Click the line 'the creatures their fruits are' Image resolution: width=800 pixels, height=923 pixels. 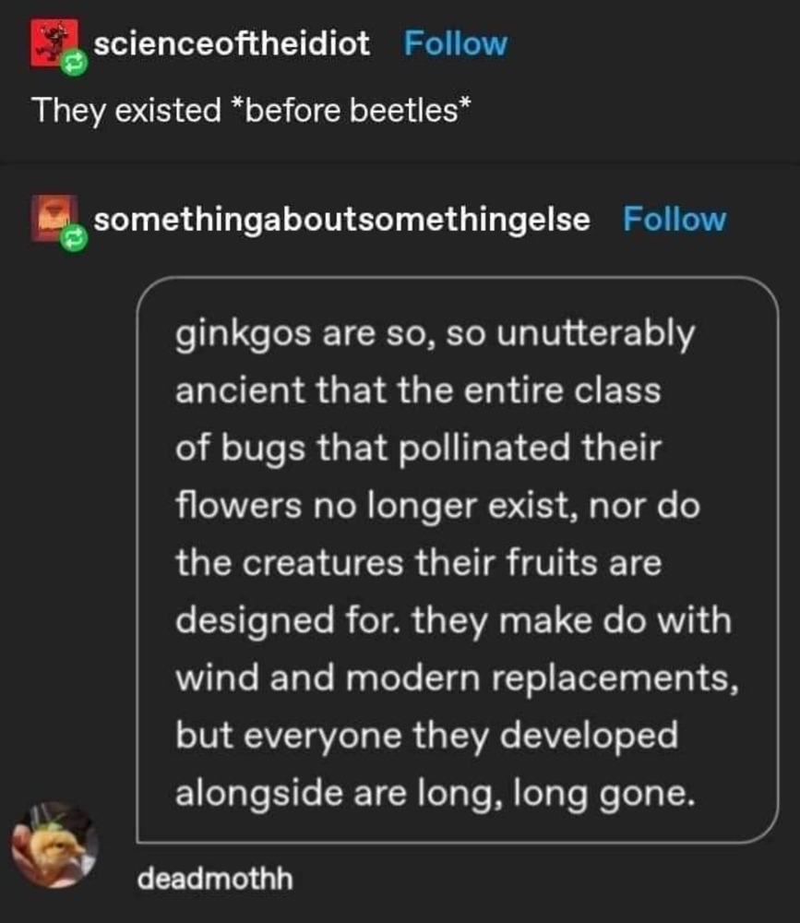pos(419,562)
